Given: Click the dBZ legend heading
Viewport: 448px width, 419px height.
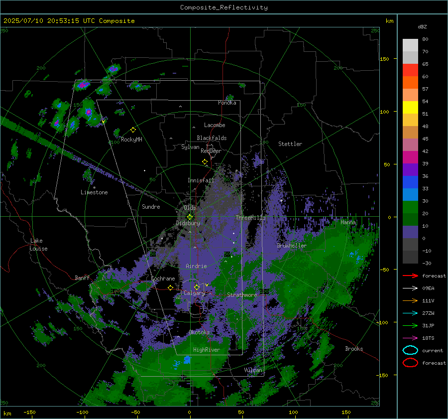Looking at the screenshot, I should (422, 26).
